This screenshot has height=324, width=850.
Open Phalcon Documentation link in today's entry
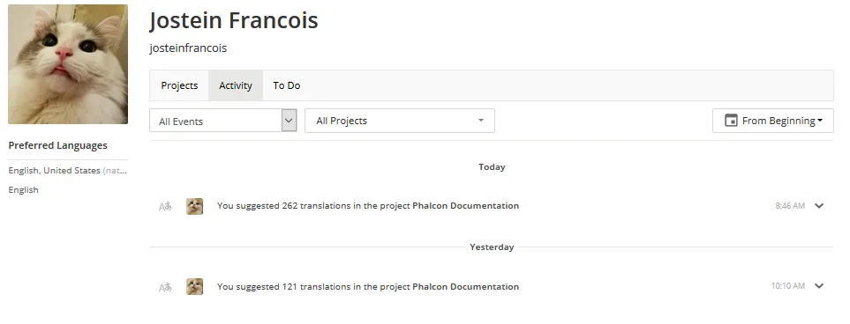(466, 205)
